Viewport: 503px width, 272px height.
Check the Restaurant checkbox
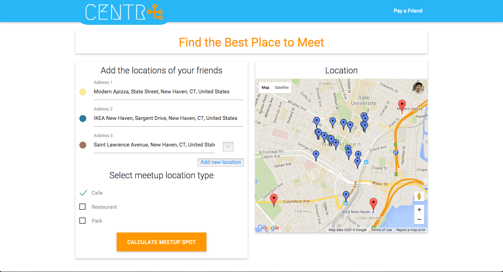[x=82, y=207]
